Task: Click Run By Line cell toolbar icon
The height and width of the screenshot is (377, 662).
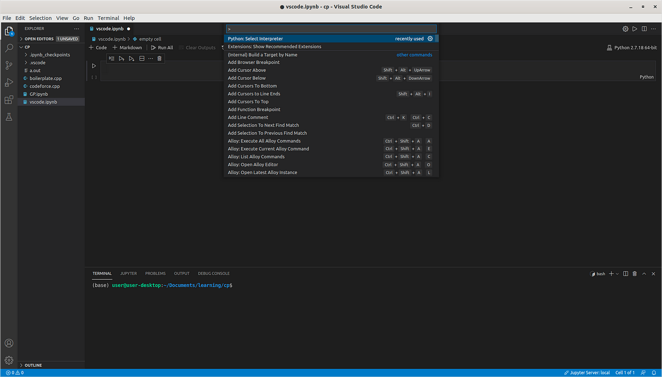Action: [112, 59]
